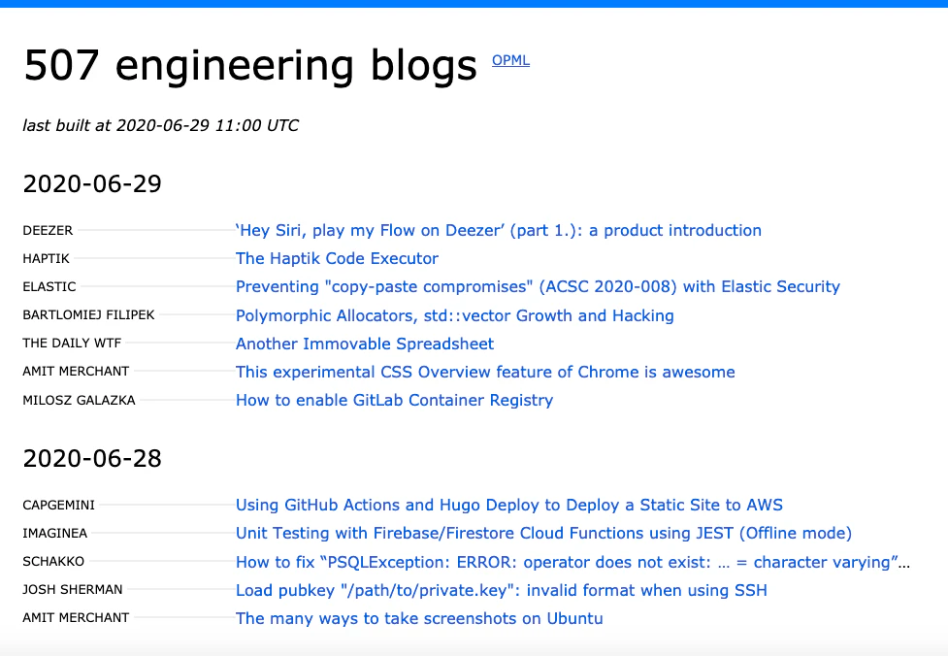Image resolution: width=948 pixels, height=656 pixels.
Task: Read the CSS Overview feature article
Action: point(485,372)
